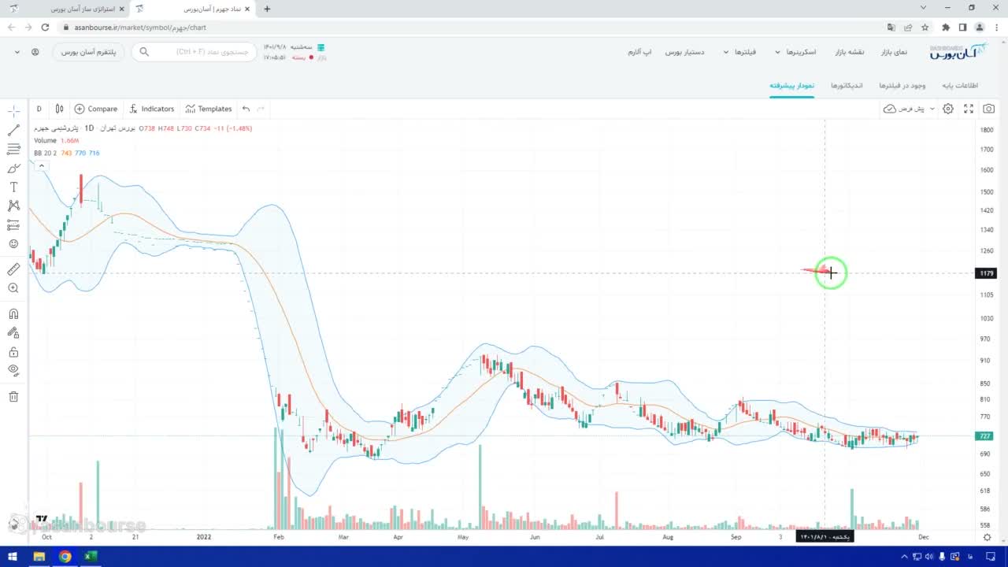Toggle lock all drawing tools
The width and height of the screenshot is (1008, 567).
point(13,352)
